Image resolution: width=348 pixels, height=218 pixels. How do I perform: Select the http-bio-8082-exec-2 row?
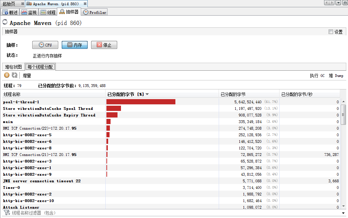click(x=171, y=194)
